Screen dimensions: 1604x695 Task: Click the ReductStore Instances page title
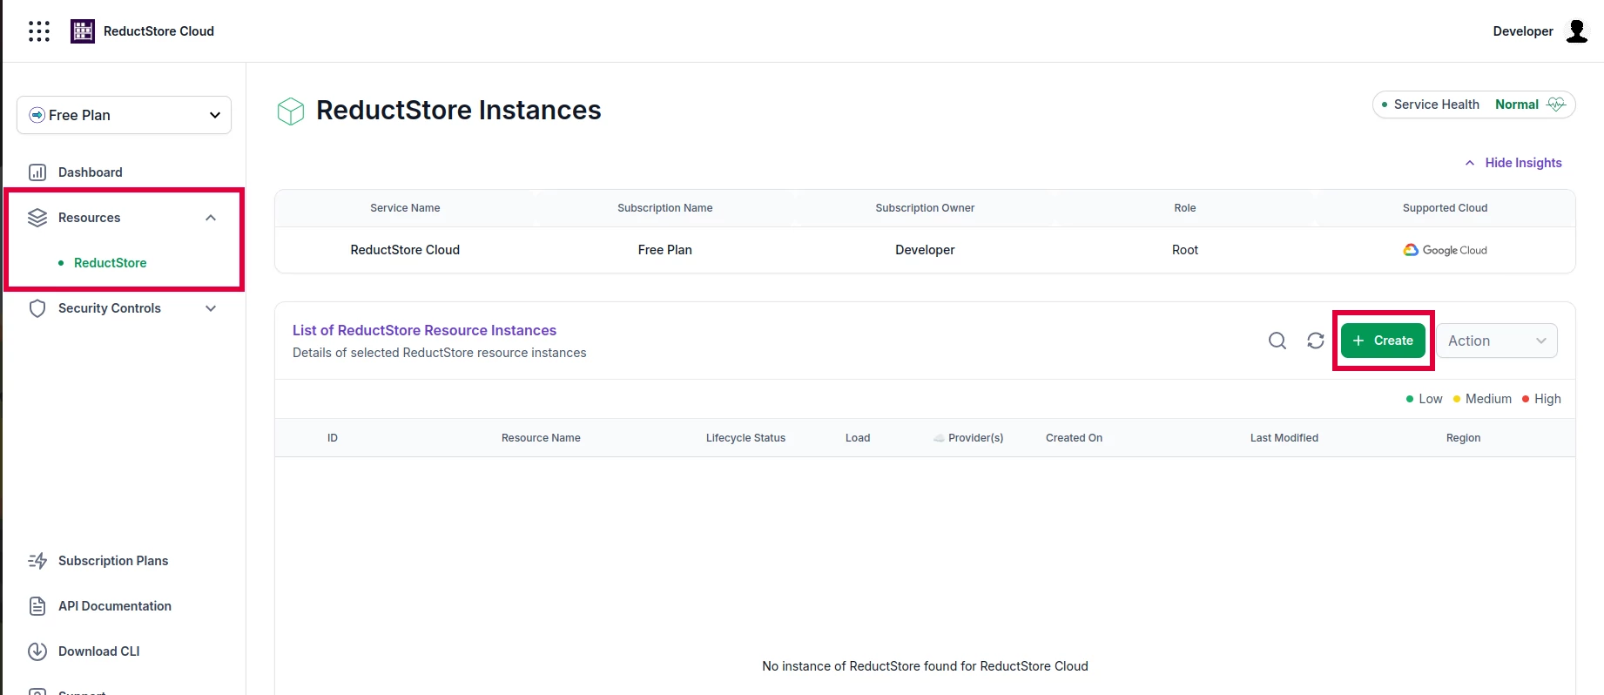(x=458, y=111)
